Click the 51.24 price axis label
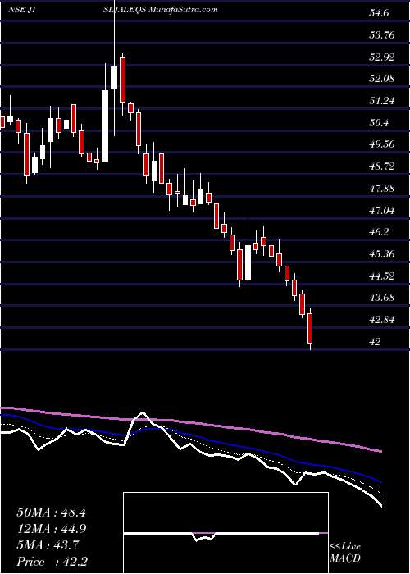 point(381,100)
